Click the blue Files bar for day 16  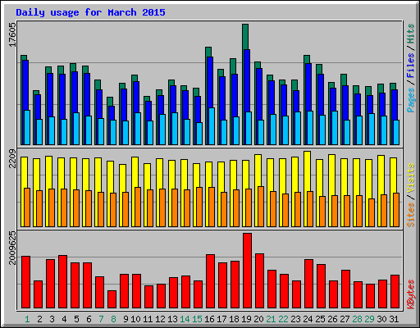[210, 82]
